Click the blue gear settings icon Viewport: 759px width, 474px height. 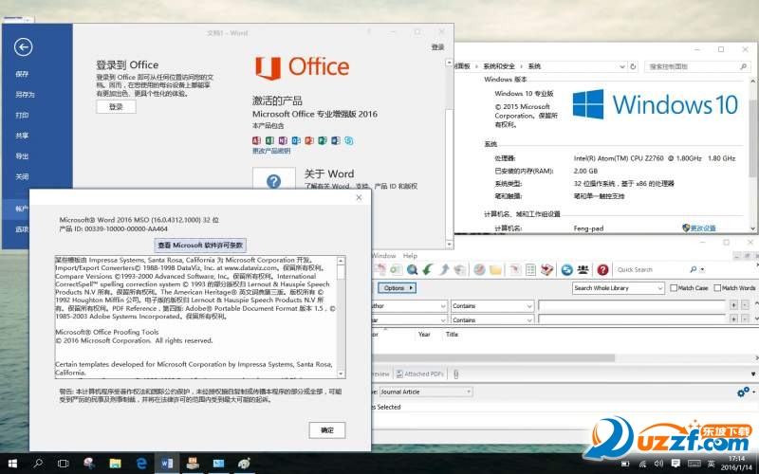[x=743, y=392]
